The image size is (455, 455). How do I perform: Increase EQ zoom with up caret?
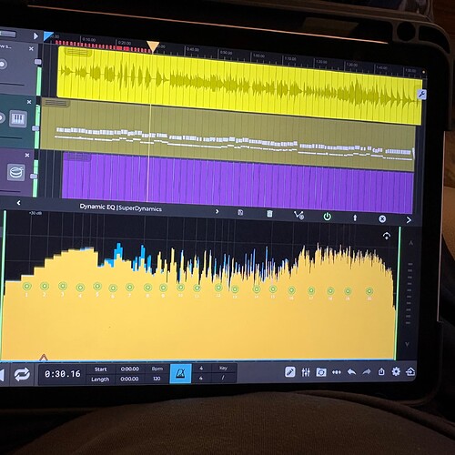click(x=410, y=243)
